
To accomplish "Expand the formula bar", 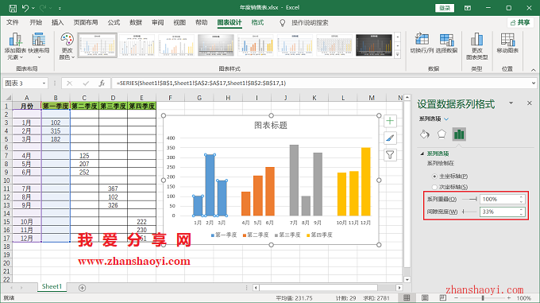I will pyautogui.click(x=534, y=83).
